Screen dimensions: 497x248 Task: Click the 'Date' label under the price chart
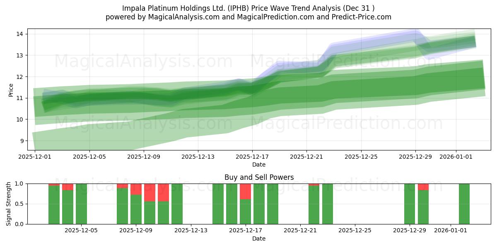(x=259, y=165)
